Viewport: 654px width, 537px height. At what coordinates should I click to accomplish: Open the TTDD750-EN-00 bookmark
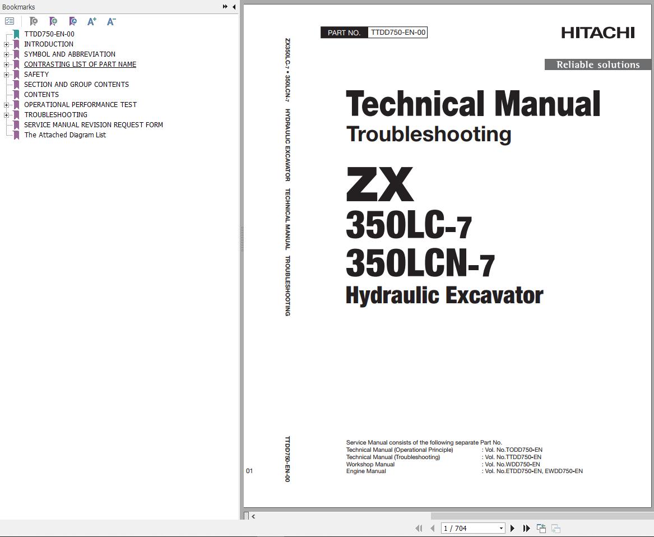click(49, 34)
